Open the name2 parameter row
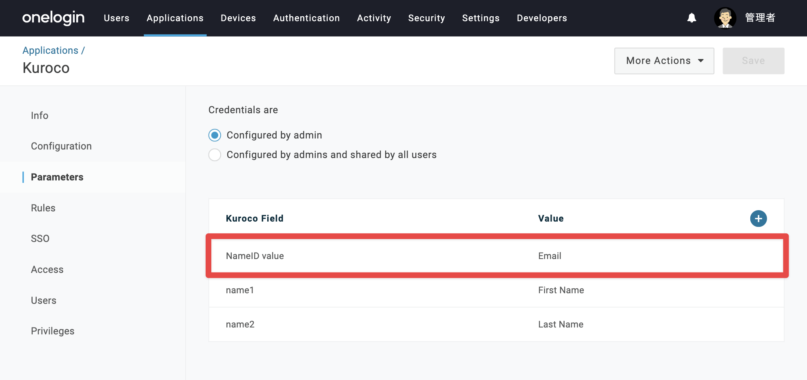Image resolution: width=807 pixels, height=380 pixels. click(x=497, y=324)
